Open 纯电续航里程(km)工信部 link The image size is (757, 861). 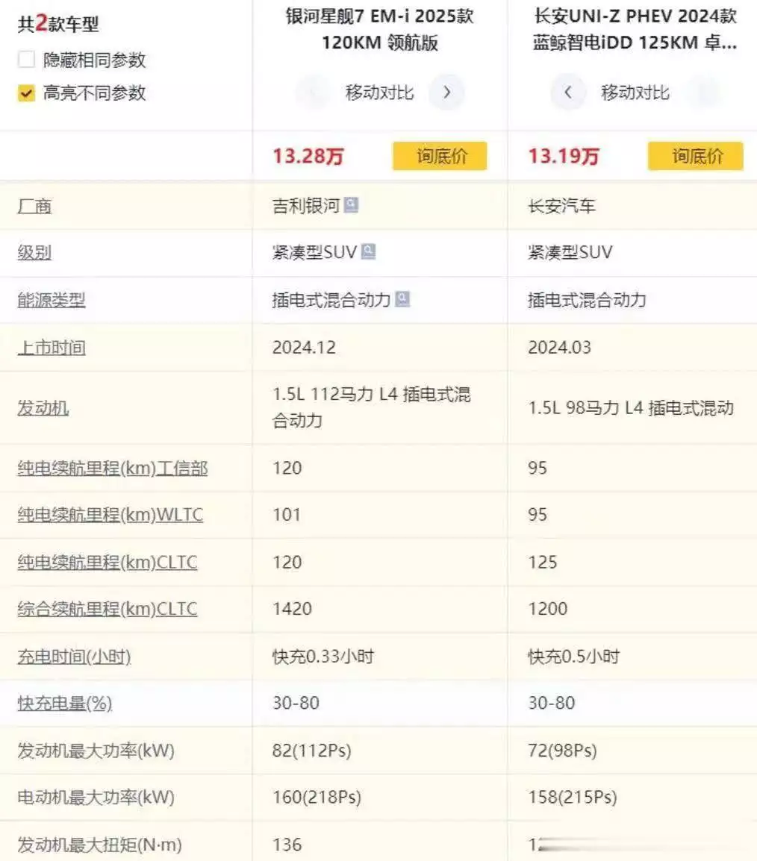[x=113, y=468]
